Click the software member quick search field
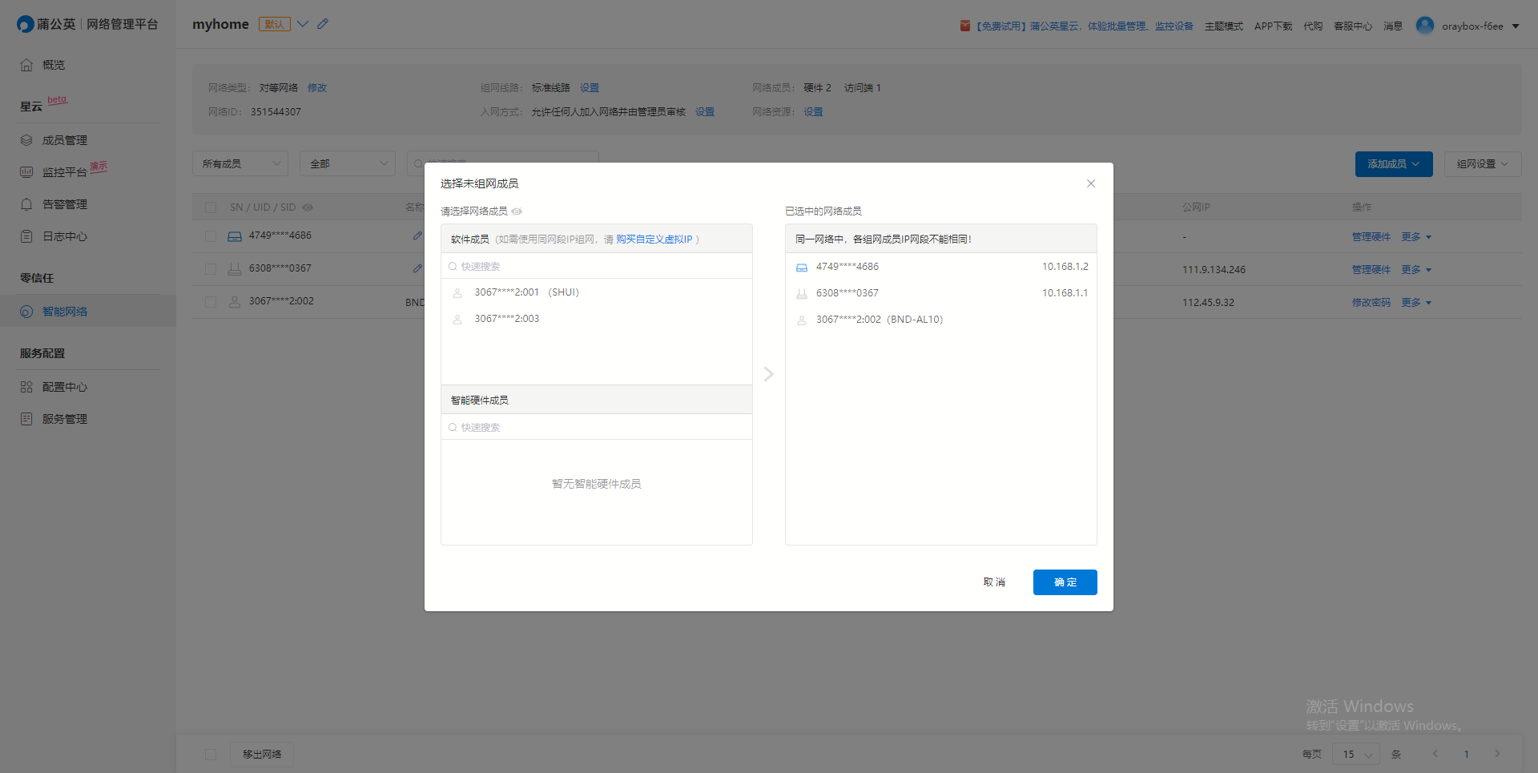Viewport: 1538px width, 773px height. click(597, 267)
